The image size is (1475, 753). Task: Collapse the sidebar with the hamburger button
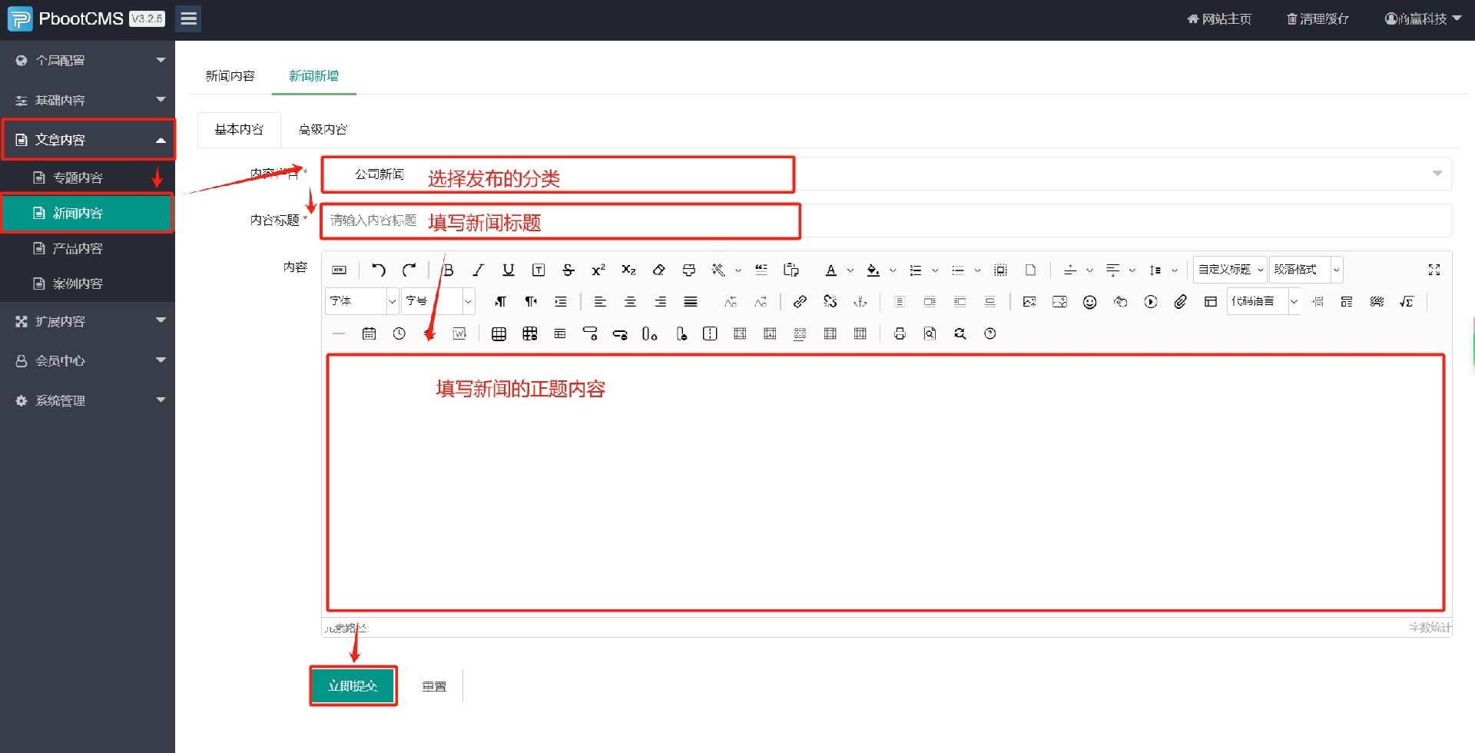point(188,18)
